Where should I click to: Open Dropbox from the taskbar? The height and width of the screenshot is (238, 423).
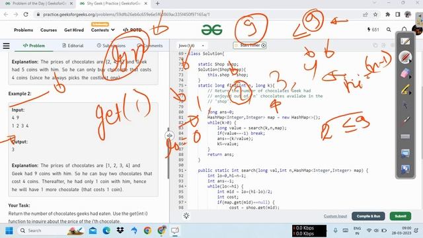point(120,231)
